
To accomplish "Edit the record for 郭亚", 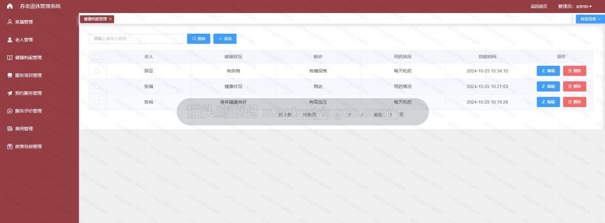I will tap(548, 71).
